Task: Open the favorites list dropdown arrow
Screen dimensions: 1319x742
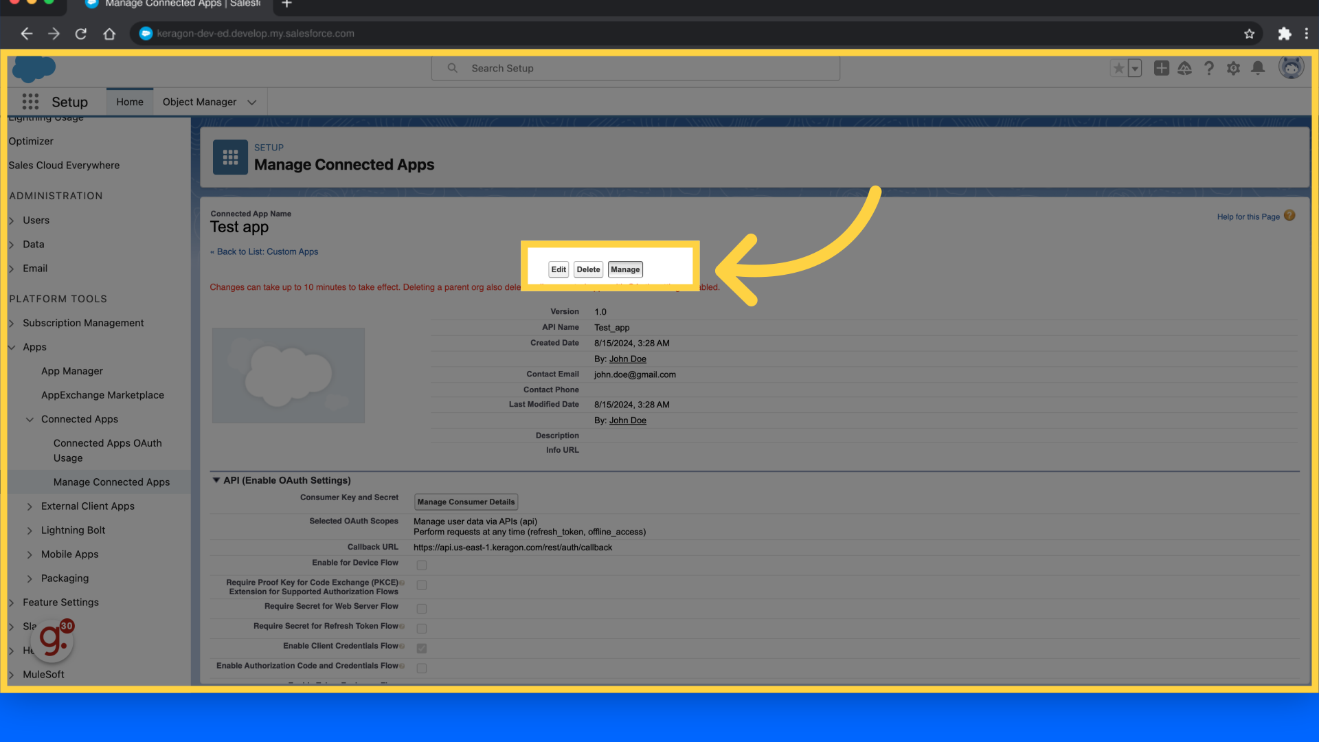Action: (1135, 68)
